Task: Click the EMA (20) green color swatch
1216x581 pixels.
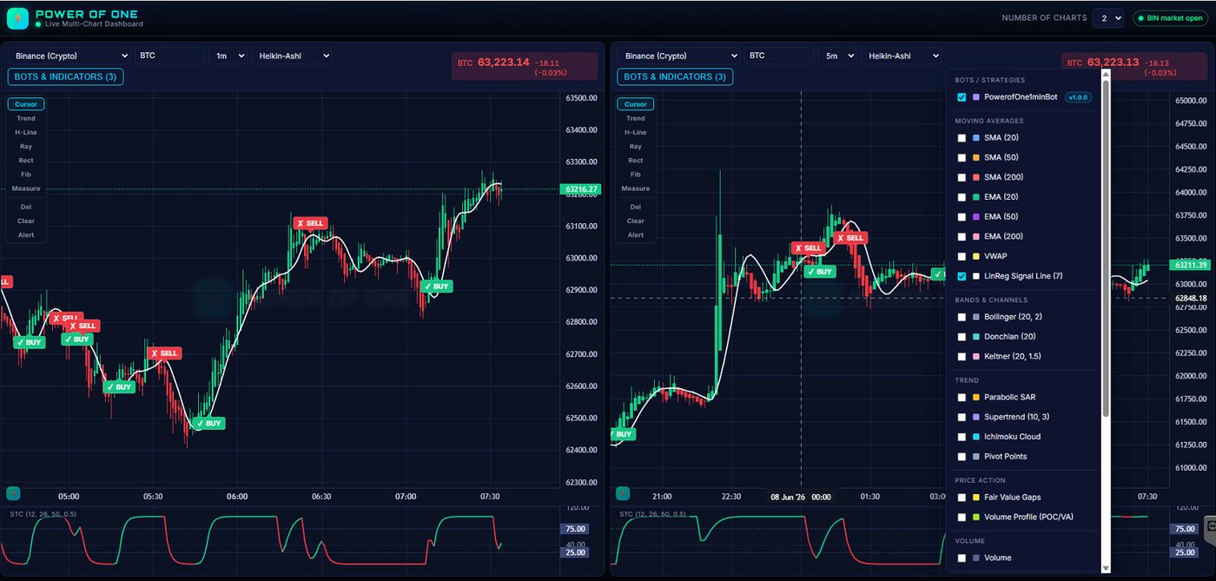Action: (x=976, y=197)
